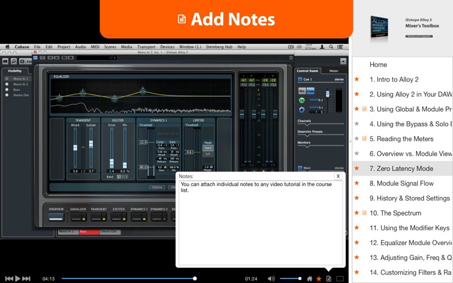Open the Cubase Devices menu
The width and height of the screenshot is (453, 283).
point(167,47)
